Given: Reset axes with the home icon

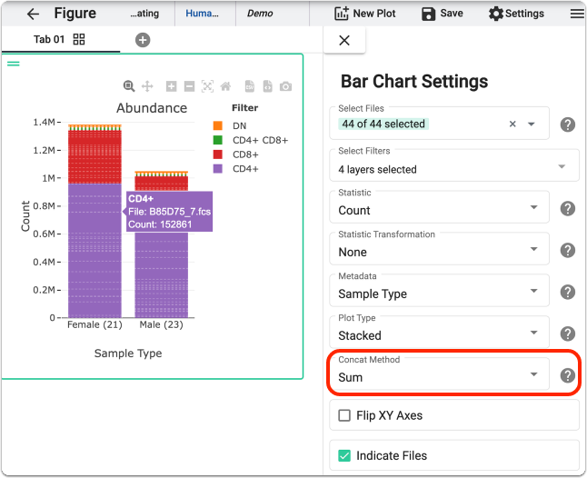Looking at the screenshot, I should (x=225, y=86).
